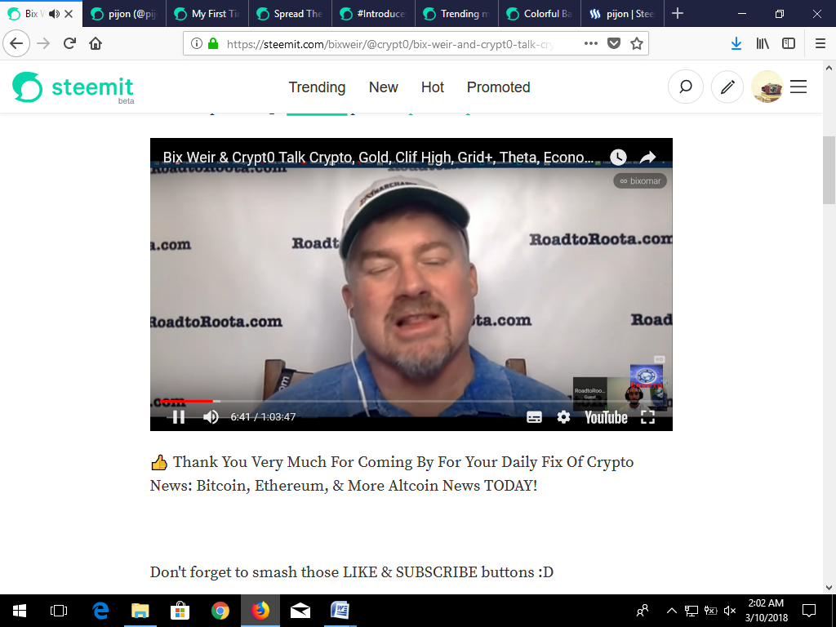This screenshot has height=627, width=836.
Task: Go back with browser Back arrow
Action: click(x=16, y=43)
